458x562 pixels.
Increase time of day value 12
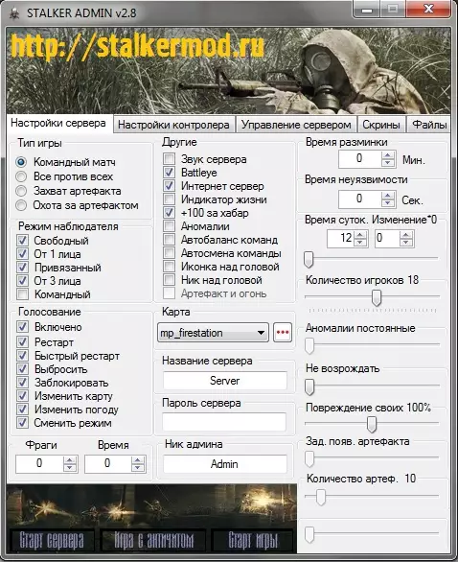coord(360,234)
